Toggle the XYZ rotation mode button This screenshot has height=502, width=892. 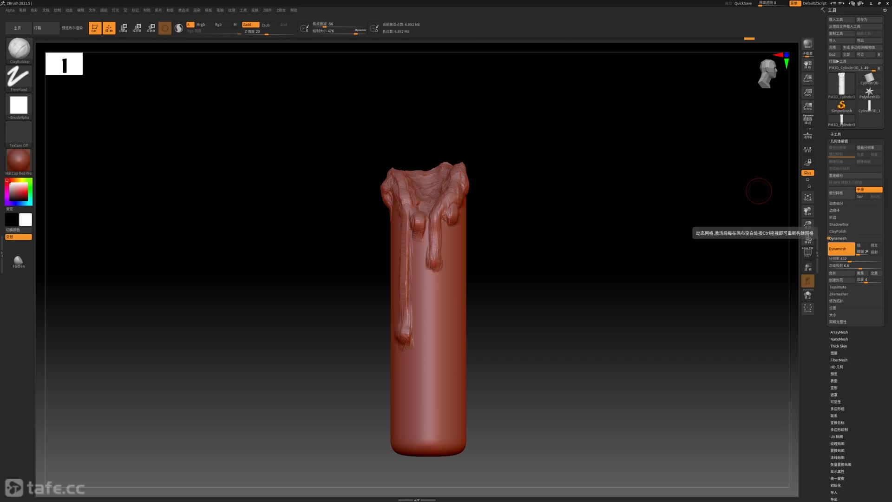807,173
